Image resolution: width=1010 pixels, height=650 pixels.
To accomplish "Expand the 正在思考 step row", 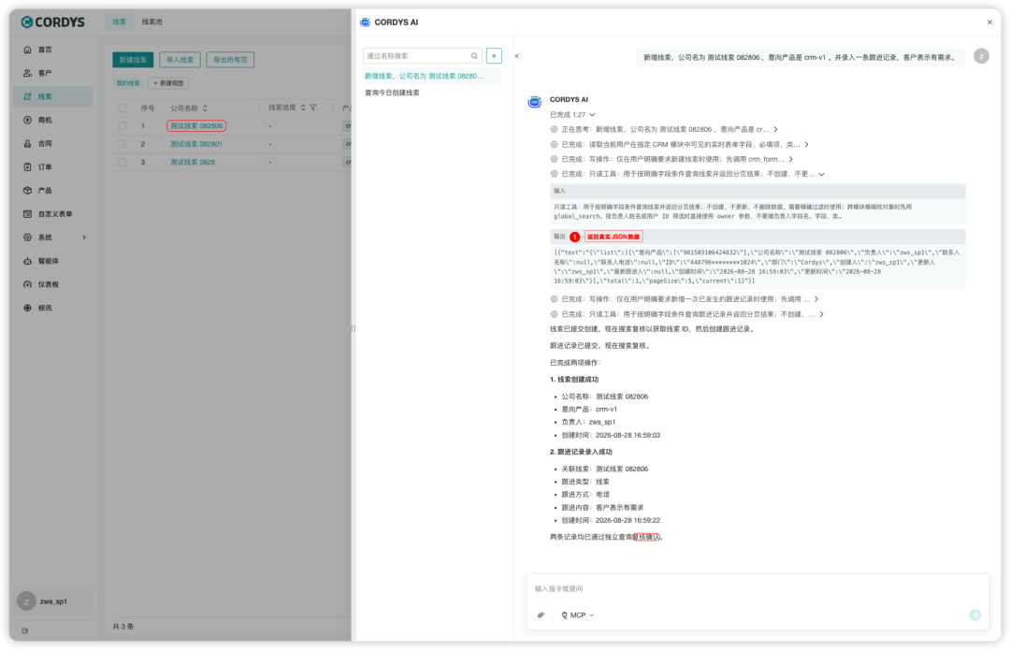I will pyautogui.click(x=775, y=129).
